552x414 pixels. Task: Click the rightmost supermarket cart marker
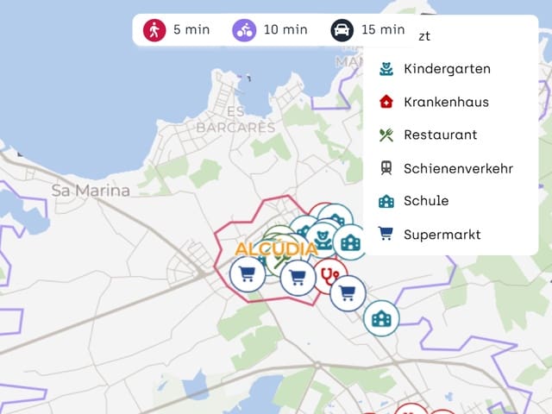point(348,293)
